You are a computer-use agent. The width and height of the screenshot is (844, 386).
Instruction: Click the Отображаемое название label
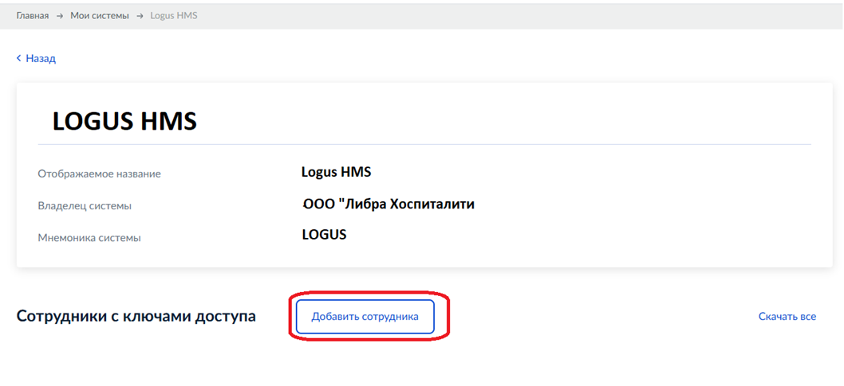pyautogui.click(x=99, y=174)
